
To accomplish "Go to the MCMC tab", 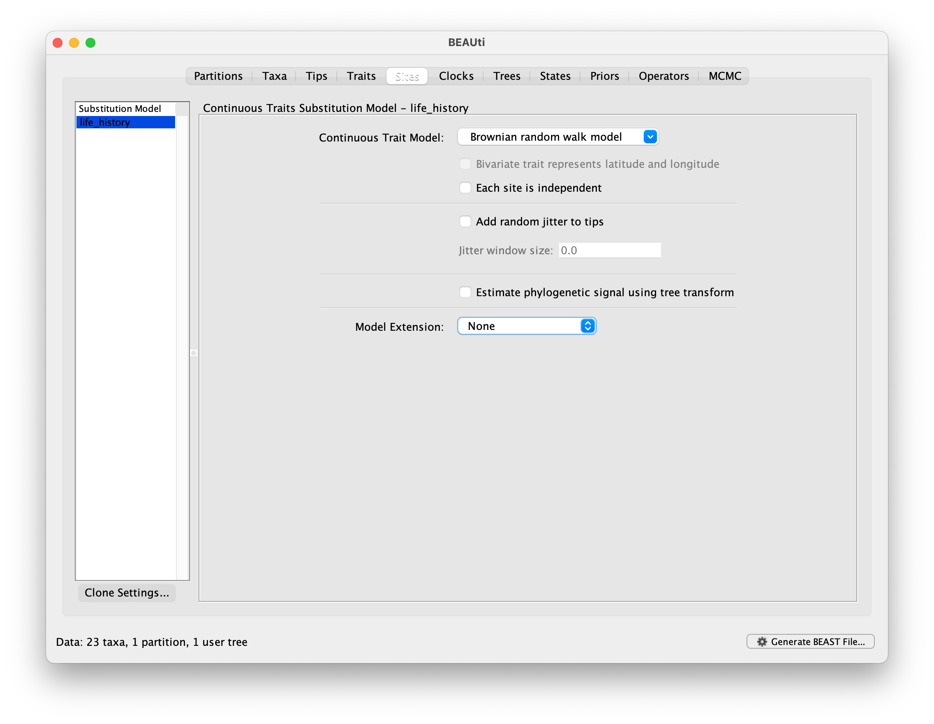I will [724, 76].
